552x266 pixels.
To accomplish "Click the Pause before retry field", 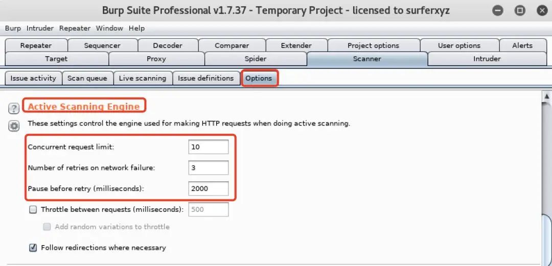I will (x=209, y=188).
